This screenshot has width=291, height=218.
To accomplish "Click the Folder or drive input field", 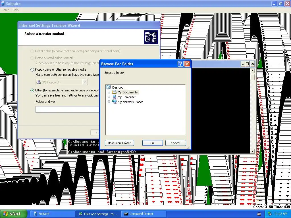I will [x=67, y=109].
